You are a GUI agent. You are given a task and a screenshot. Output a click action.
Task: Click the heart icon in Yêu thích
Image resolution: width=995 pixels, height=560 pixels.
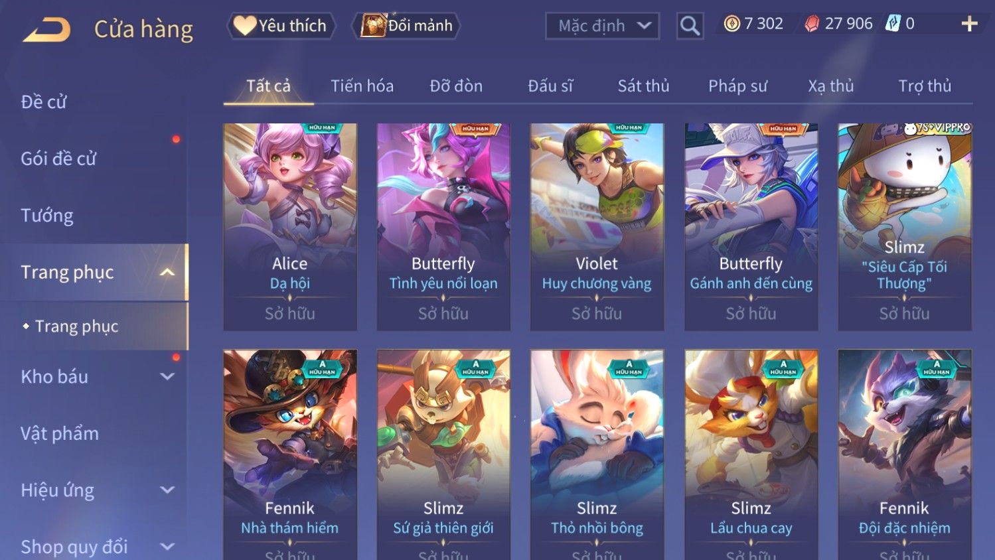tap(244, 25)
